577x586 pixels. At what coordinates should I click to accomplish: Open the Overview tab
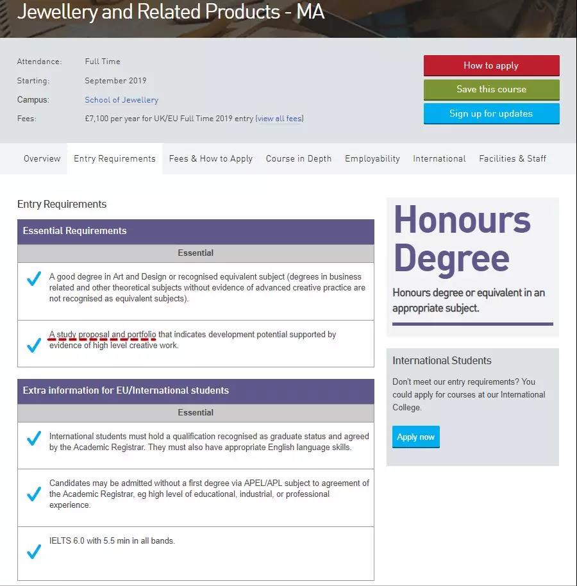(x=42, y=159)
